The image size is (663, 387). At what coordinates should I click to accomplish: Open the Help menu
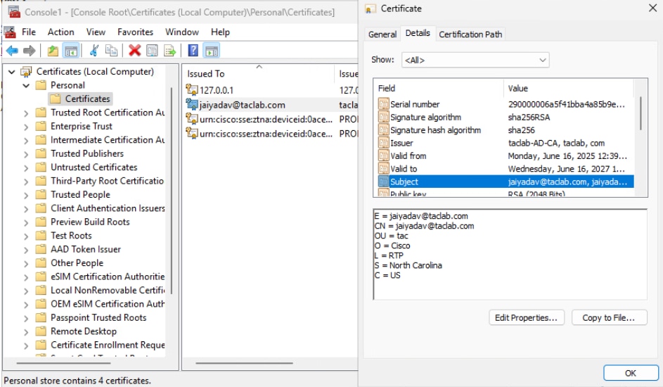220,32
